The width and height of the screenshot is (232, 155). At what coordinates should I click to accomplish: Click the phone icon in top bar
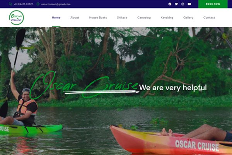point(10,4)
